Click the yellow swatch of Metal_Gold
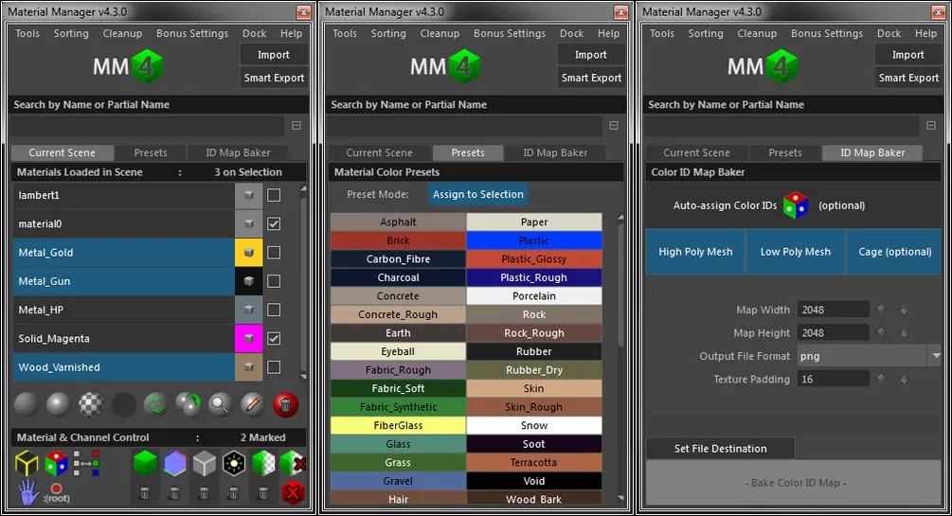 [x=248, y=253]
